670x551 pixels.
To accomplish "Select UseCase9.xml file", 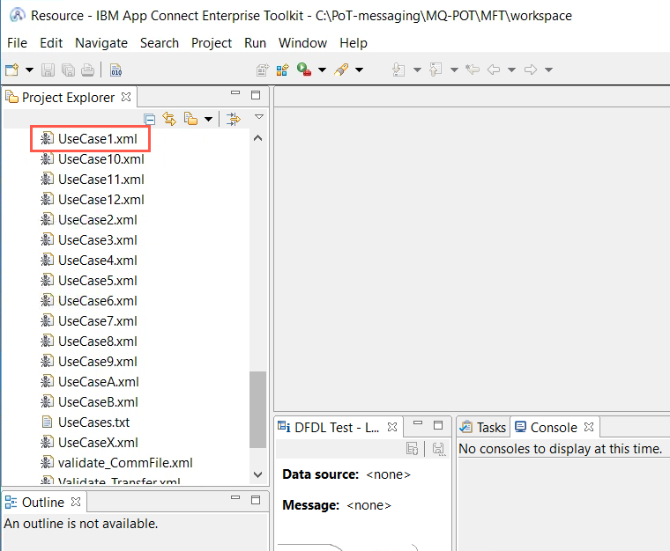I will point(89,362).
